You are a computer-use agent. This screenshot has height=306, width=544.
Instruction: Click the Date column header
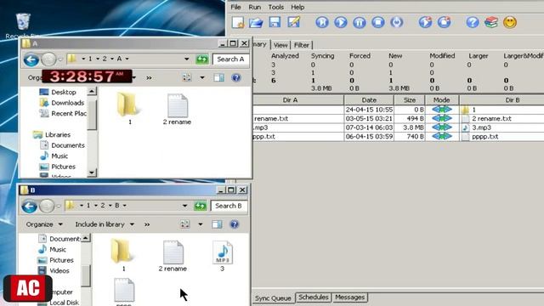[369, 100]
